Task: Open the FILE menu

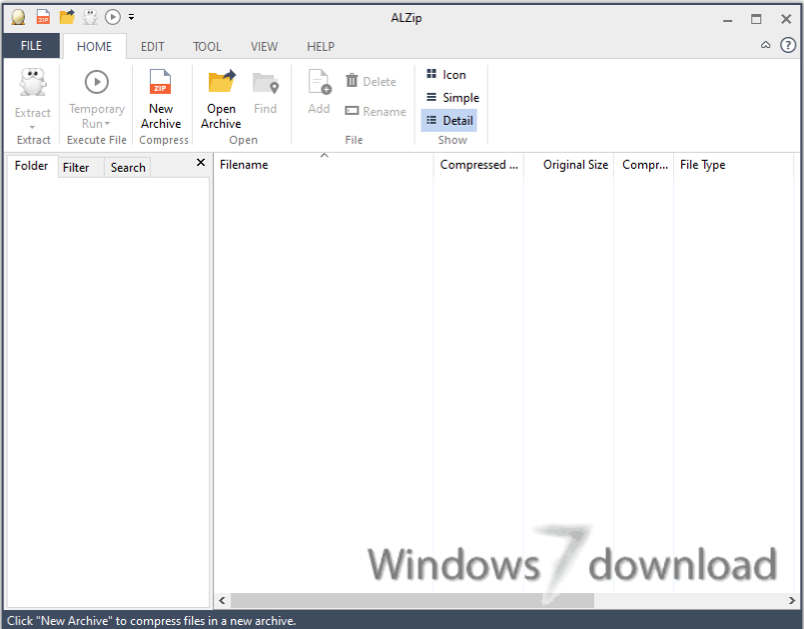Action: (x=31, y=46)
